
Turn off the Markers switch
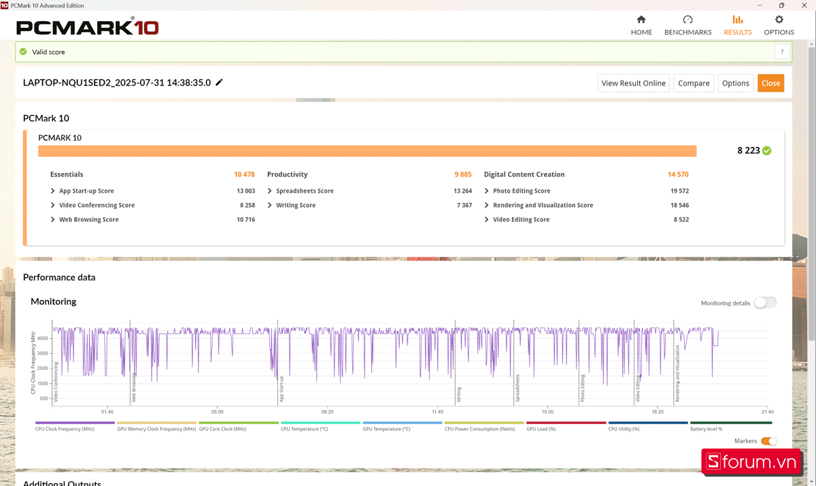coord(768,441)
